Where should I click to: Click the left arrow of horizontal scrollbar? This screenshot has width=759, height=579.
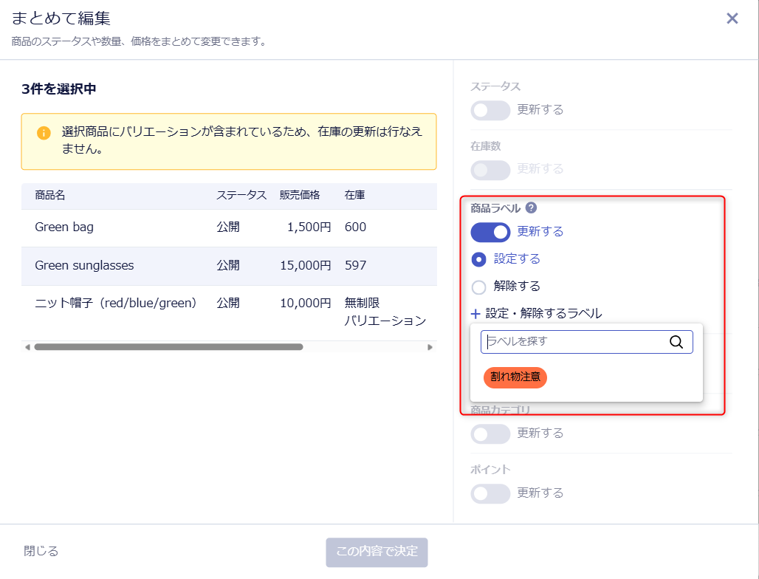click(27, 347)
